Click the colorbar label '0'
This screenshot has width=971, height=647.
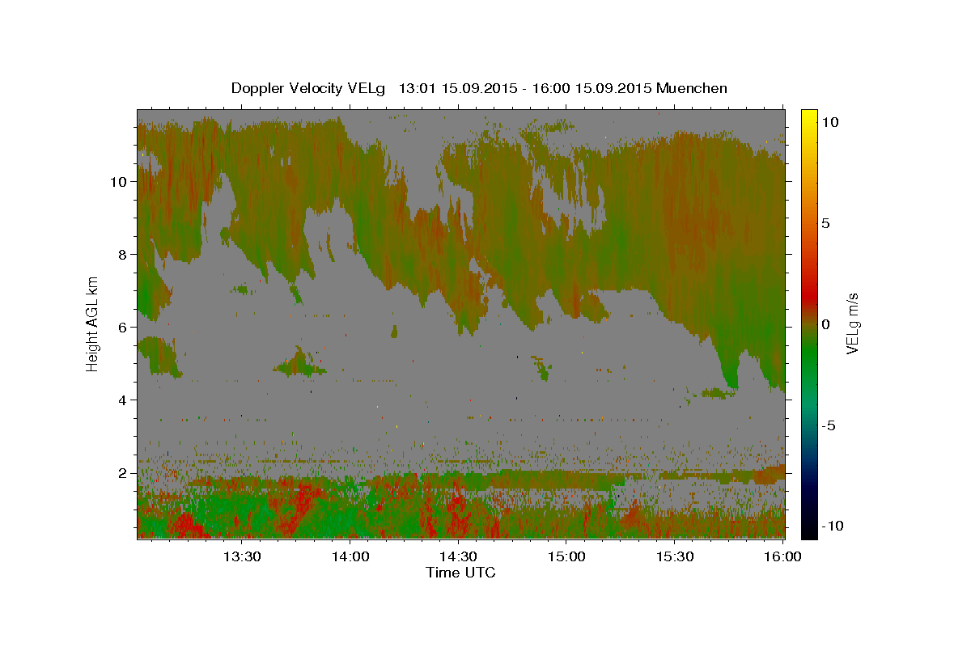click(825, 323)
